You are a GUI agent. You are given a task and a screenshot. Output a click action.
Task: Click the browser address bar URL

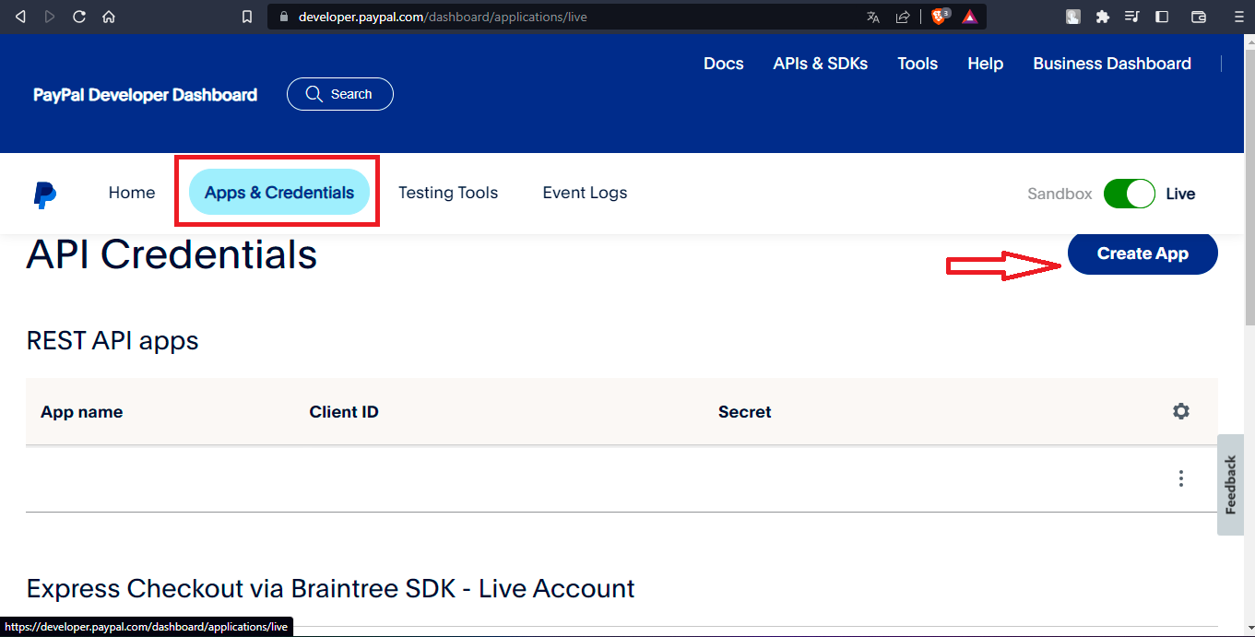443,17
